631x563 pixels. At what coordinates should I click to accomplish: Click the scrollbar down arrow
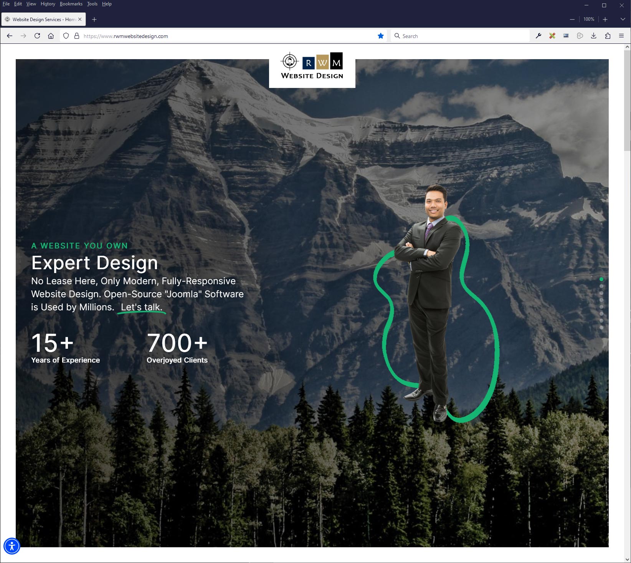point(627,559)
